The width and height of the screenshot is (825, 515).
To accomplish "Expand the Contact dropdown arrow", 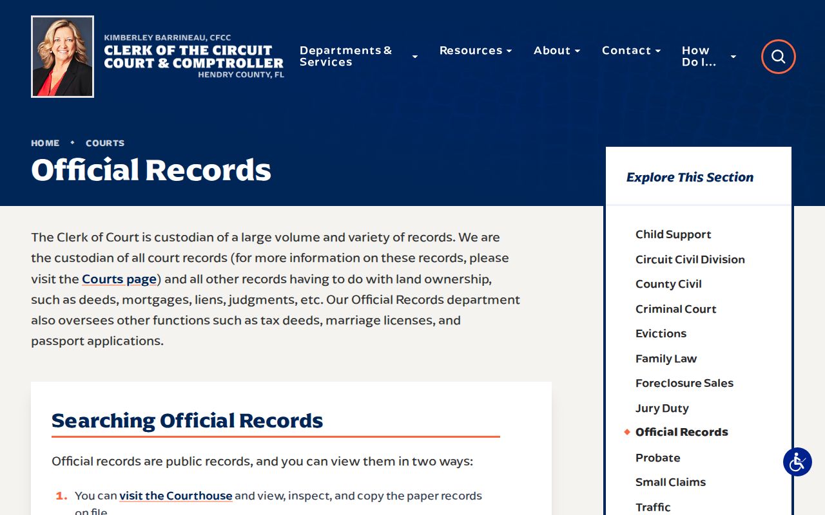I will tap(658, 51).
